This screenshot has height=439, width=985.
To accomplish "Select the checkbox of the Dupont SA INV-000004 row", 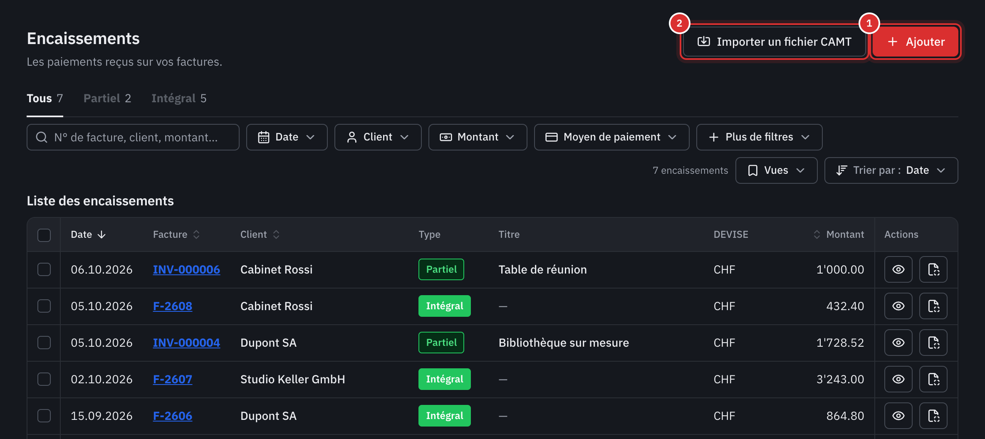I will (44, 343).
